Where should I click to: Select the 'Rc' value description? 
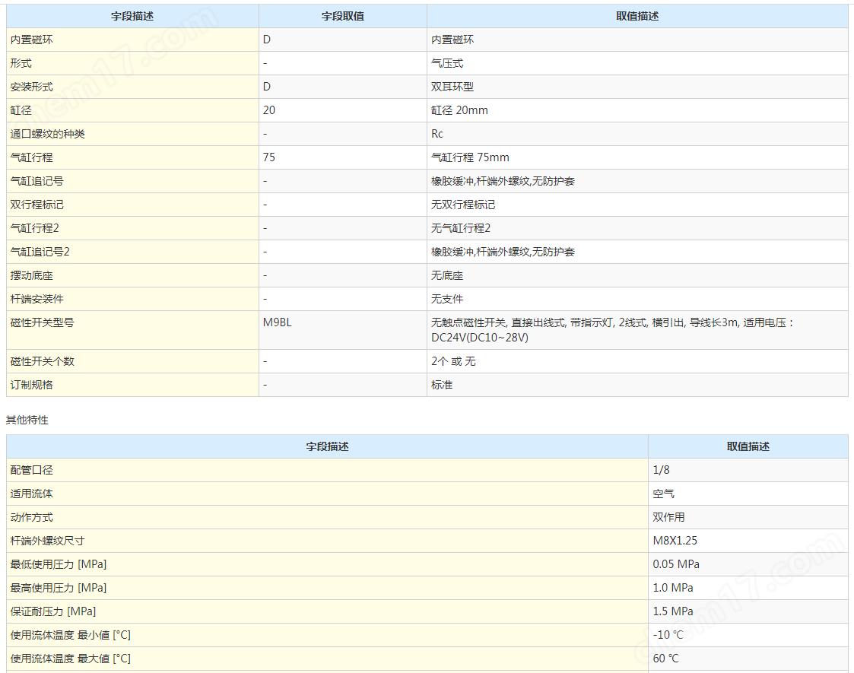(x=437, y=134)
